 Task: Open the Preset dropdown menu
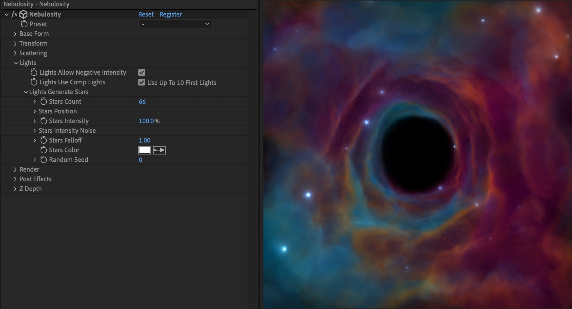pos(175,24)
